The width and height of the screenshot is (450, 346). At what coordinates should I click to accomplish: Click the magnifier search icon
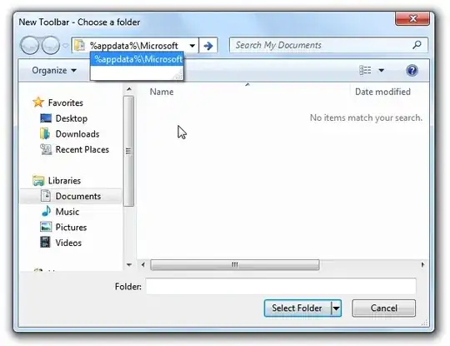417,45
